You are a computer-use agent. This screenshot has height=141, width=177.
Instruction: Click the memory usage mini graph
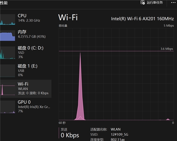tap(8, 35)
